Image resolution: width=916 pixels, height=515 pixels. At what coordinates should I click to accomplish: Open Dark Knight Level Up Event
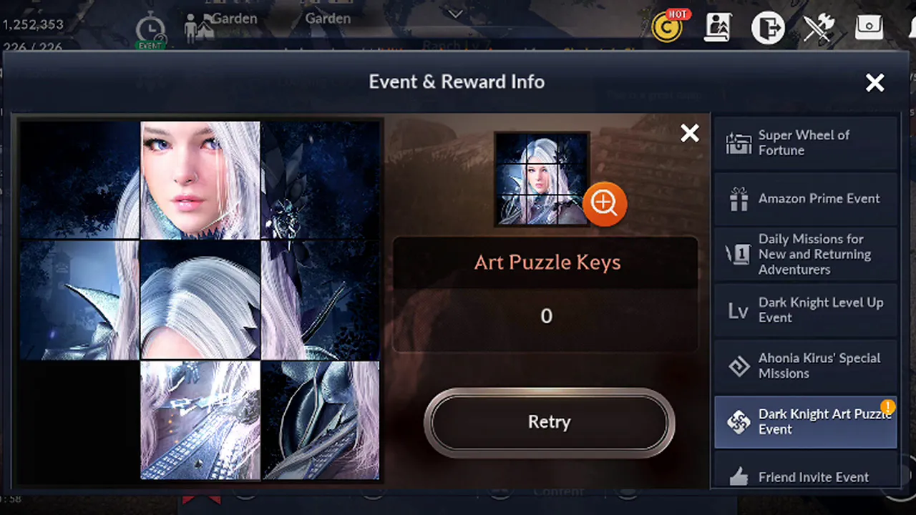tap(806, 310)
